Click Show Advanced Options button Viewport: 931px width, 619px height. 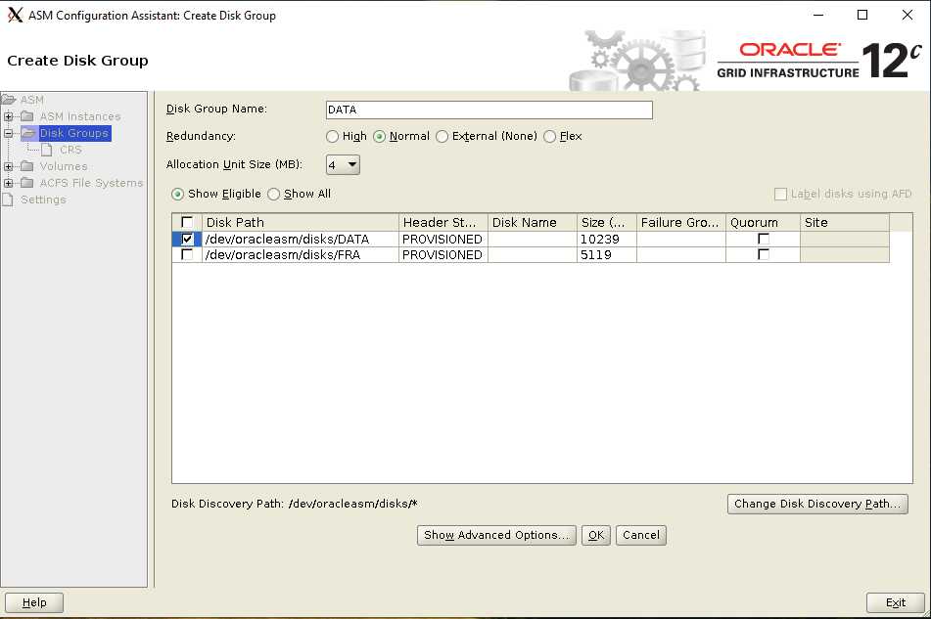(x=496, y=535)
